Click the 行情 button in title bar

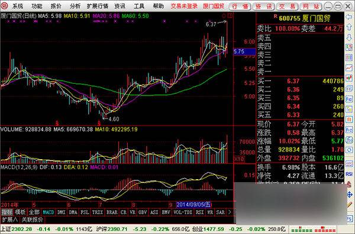tap(240, 6)
